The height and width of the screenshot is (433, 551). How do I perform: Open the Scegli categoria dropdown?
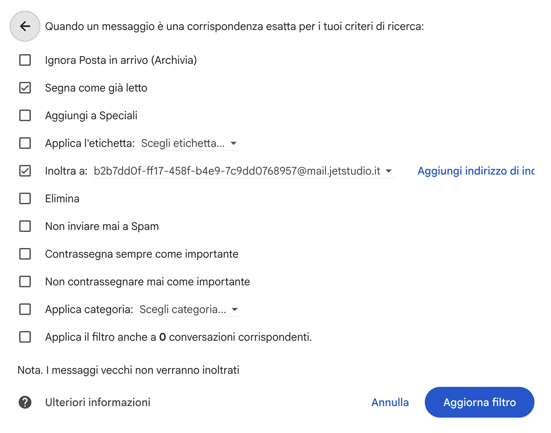tap(190, 310)
